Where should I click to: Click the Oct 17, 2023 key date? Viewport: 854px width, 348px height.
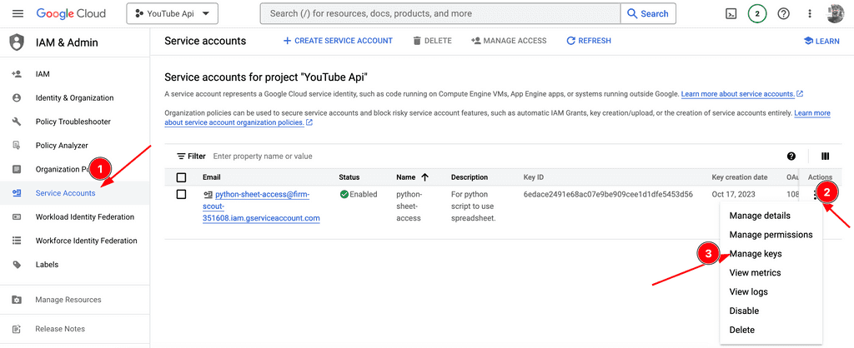tap(733, 194)
